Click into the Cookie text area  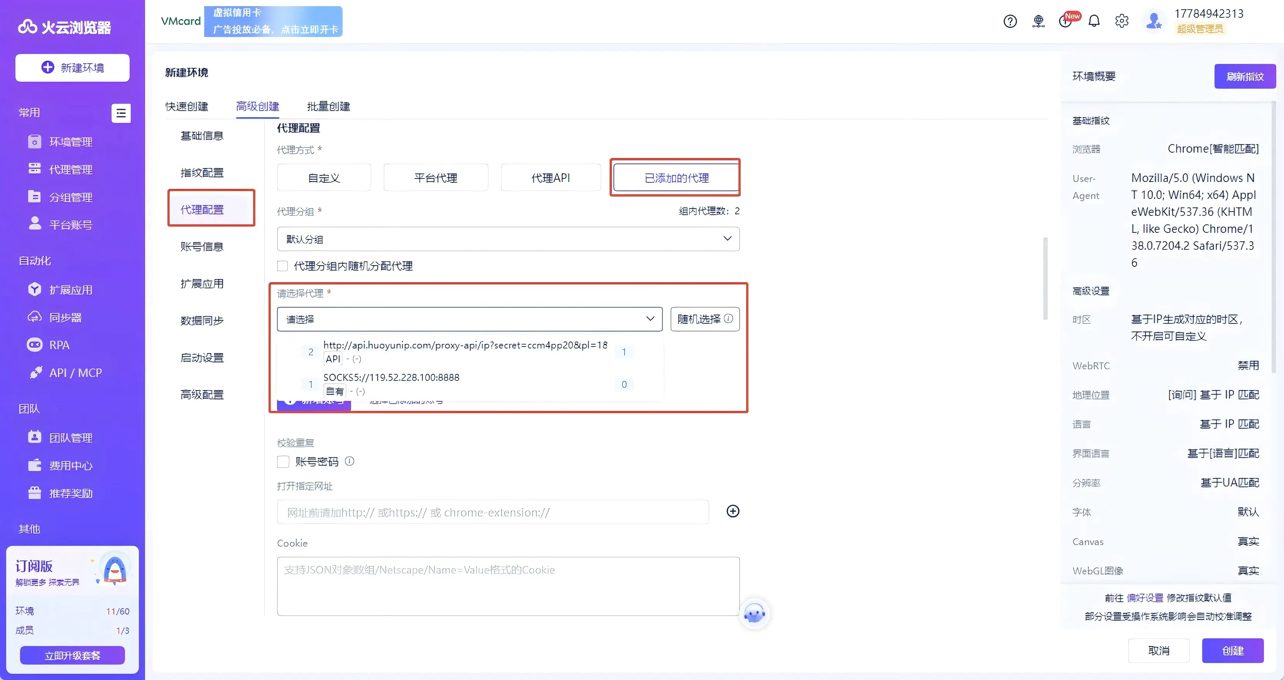[508, 586]
